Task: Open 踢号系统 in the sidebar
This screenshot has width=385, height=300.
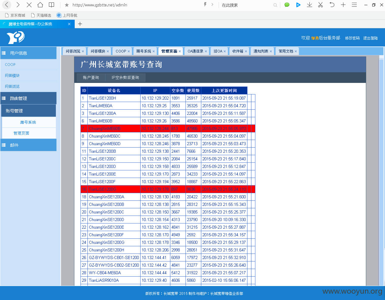Action: coord(28,122)
